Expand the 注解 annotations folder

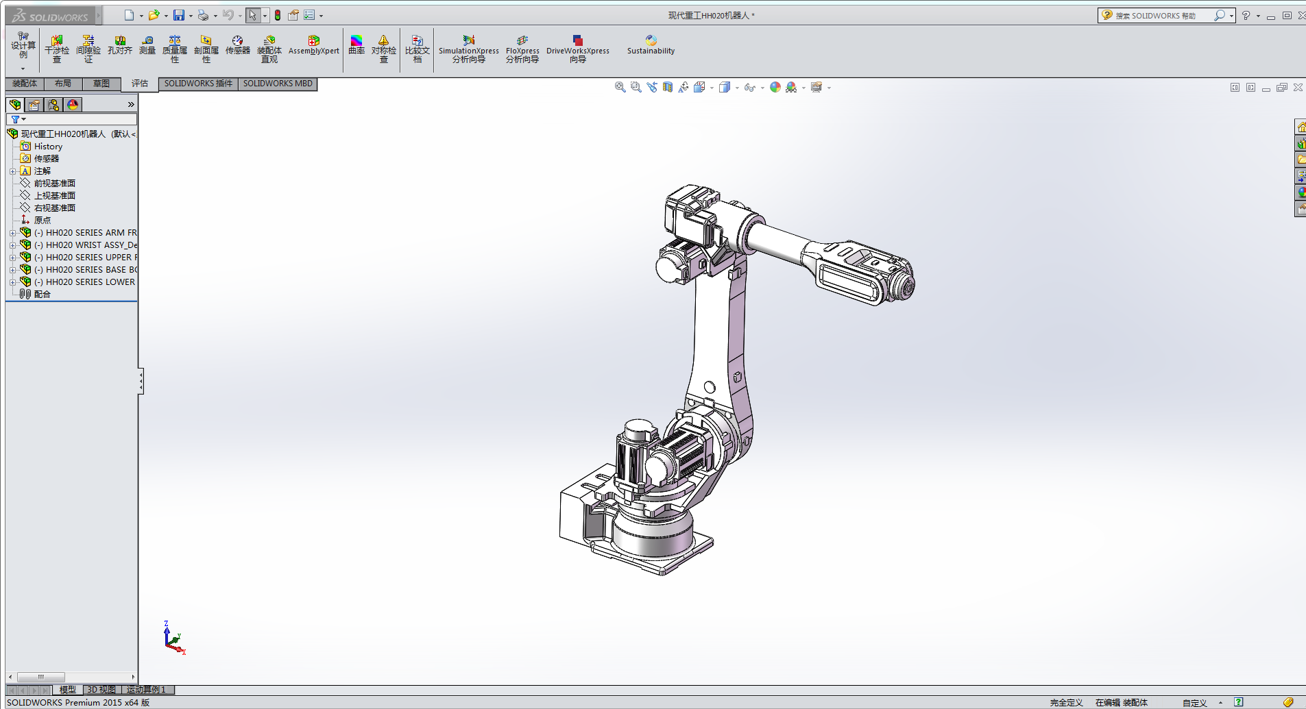point(12,171)
